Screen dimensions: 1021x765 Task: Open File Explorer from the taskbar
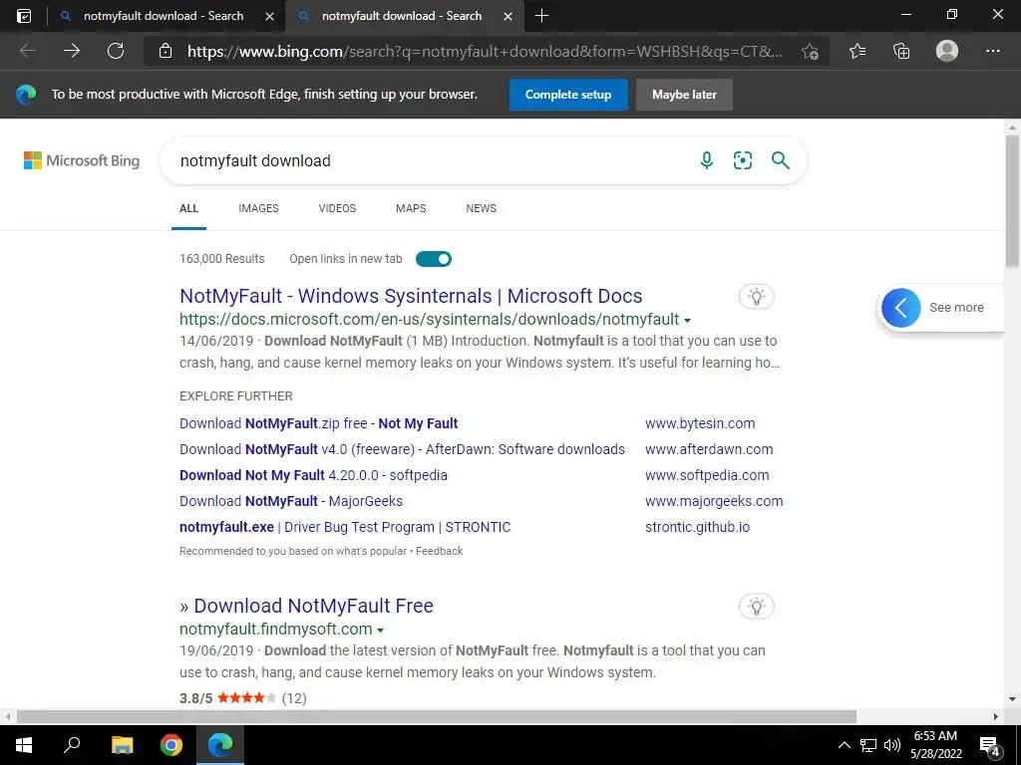click(122, 745)
